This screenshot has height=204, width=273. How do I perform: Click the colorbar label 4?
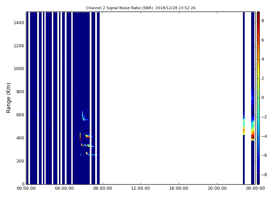click(263, 59)
